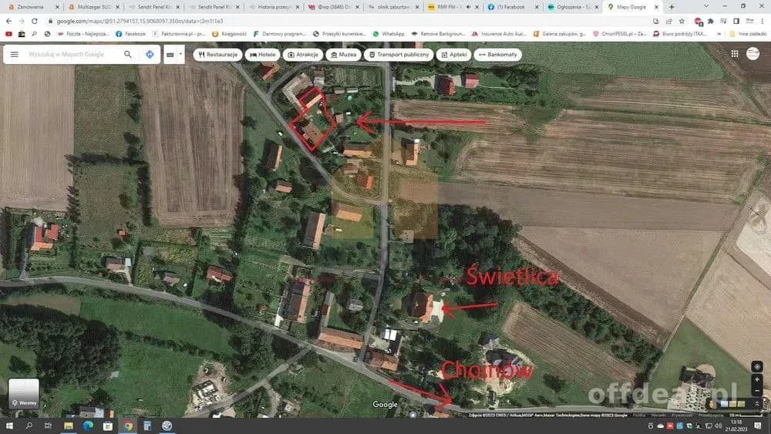Filter map by Apteki
The width and height of the screenshot is (771, 434).
coord(454,55)
